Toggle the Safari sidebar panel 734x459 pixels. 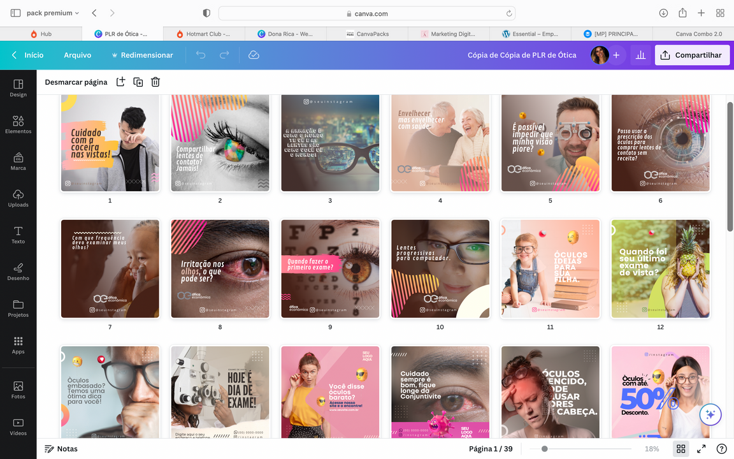pos(15,13)
